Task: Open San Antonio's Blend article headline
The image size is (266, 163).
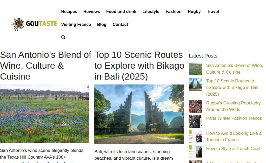Action: pyautogui.click(x=46, y=66)
